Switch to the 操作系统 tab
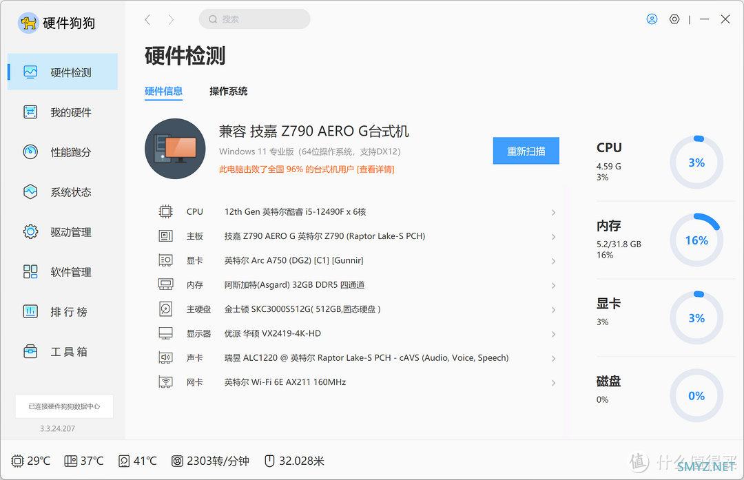 point(228,91)
